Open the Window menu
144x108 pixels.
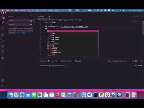pos(50,10)
